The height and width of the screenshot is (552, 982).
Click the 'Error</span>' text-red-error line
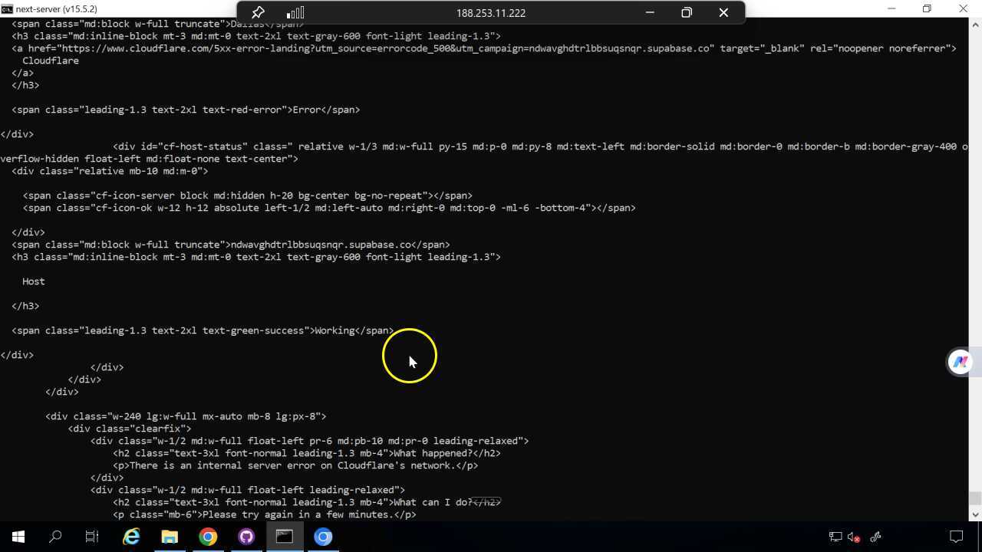point(186,110)
